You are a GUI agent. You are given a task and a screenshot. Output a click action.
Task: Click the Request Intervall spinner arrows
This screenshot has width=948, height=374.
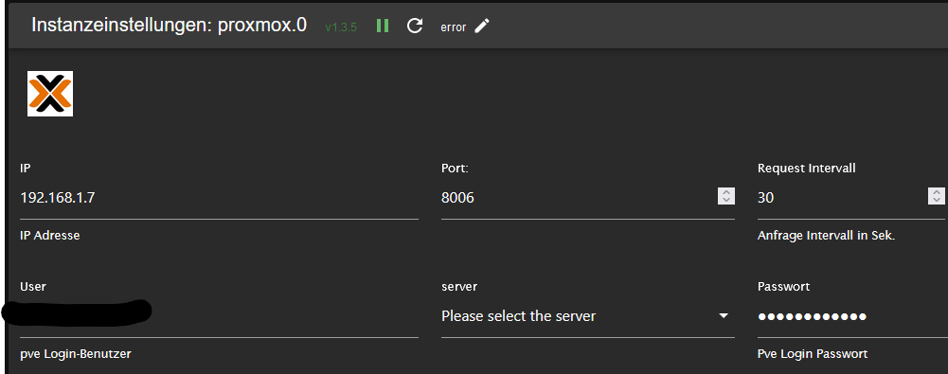937,196
